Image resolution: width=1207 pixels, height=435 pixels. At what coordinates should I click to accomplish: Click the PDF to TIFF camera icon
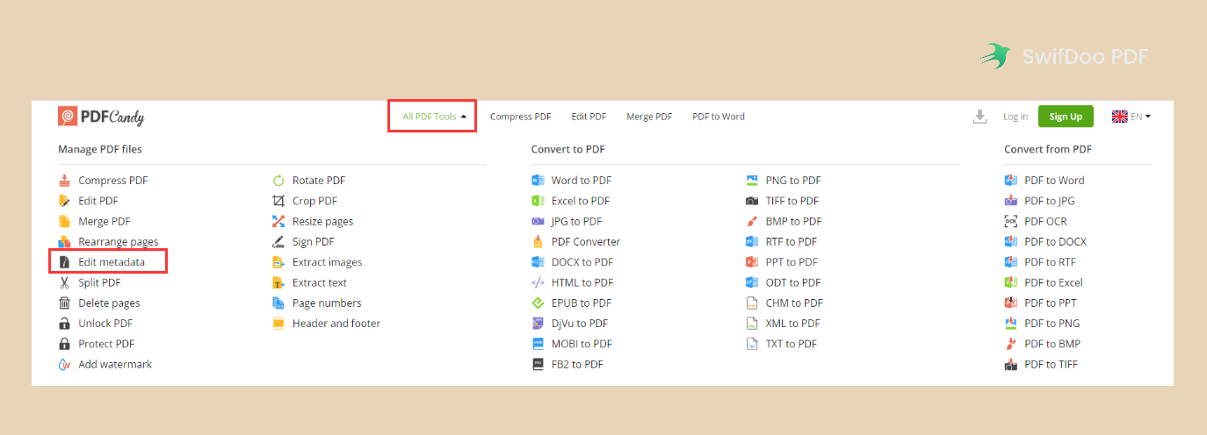point(1010,364)
